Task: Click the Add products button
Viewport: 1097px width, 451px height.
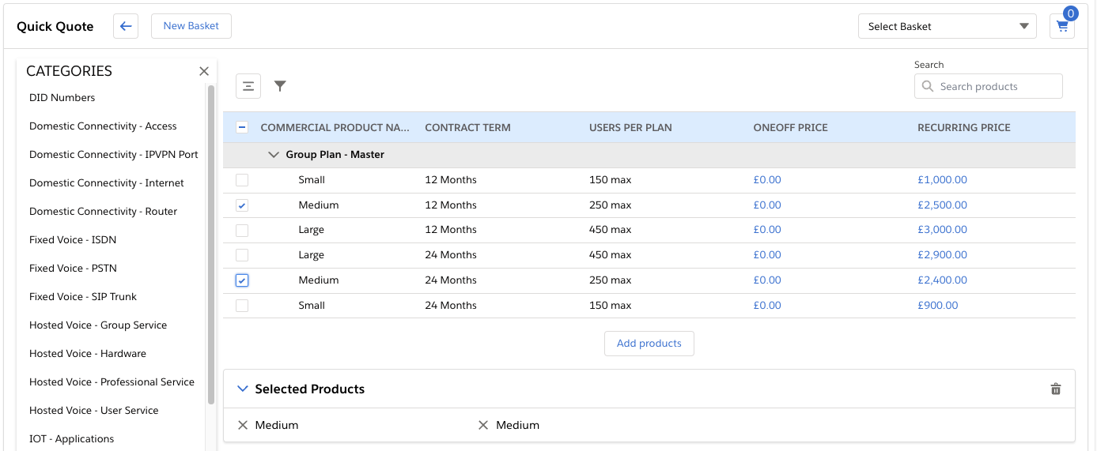Action: [x=649, y=344]
